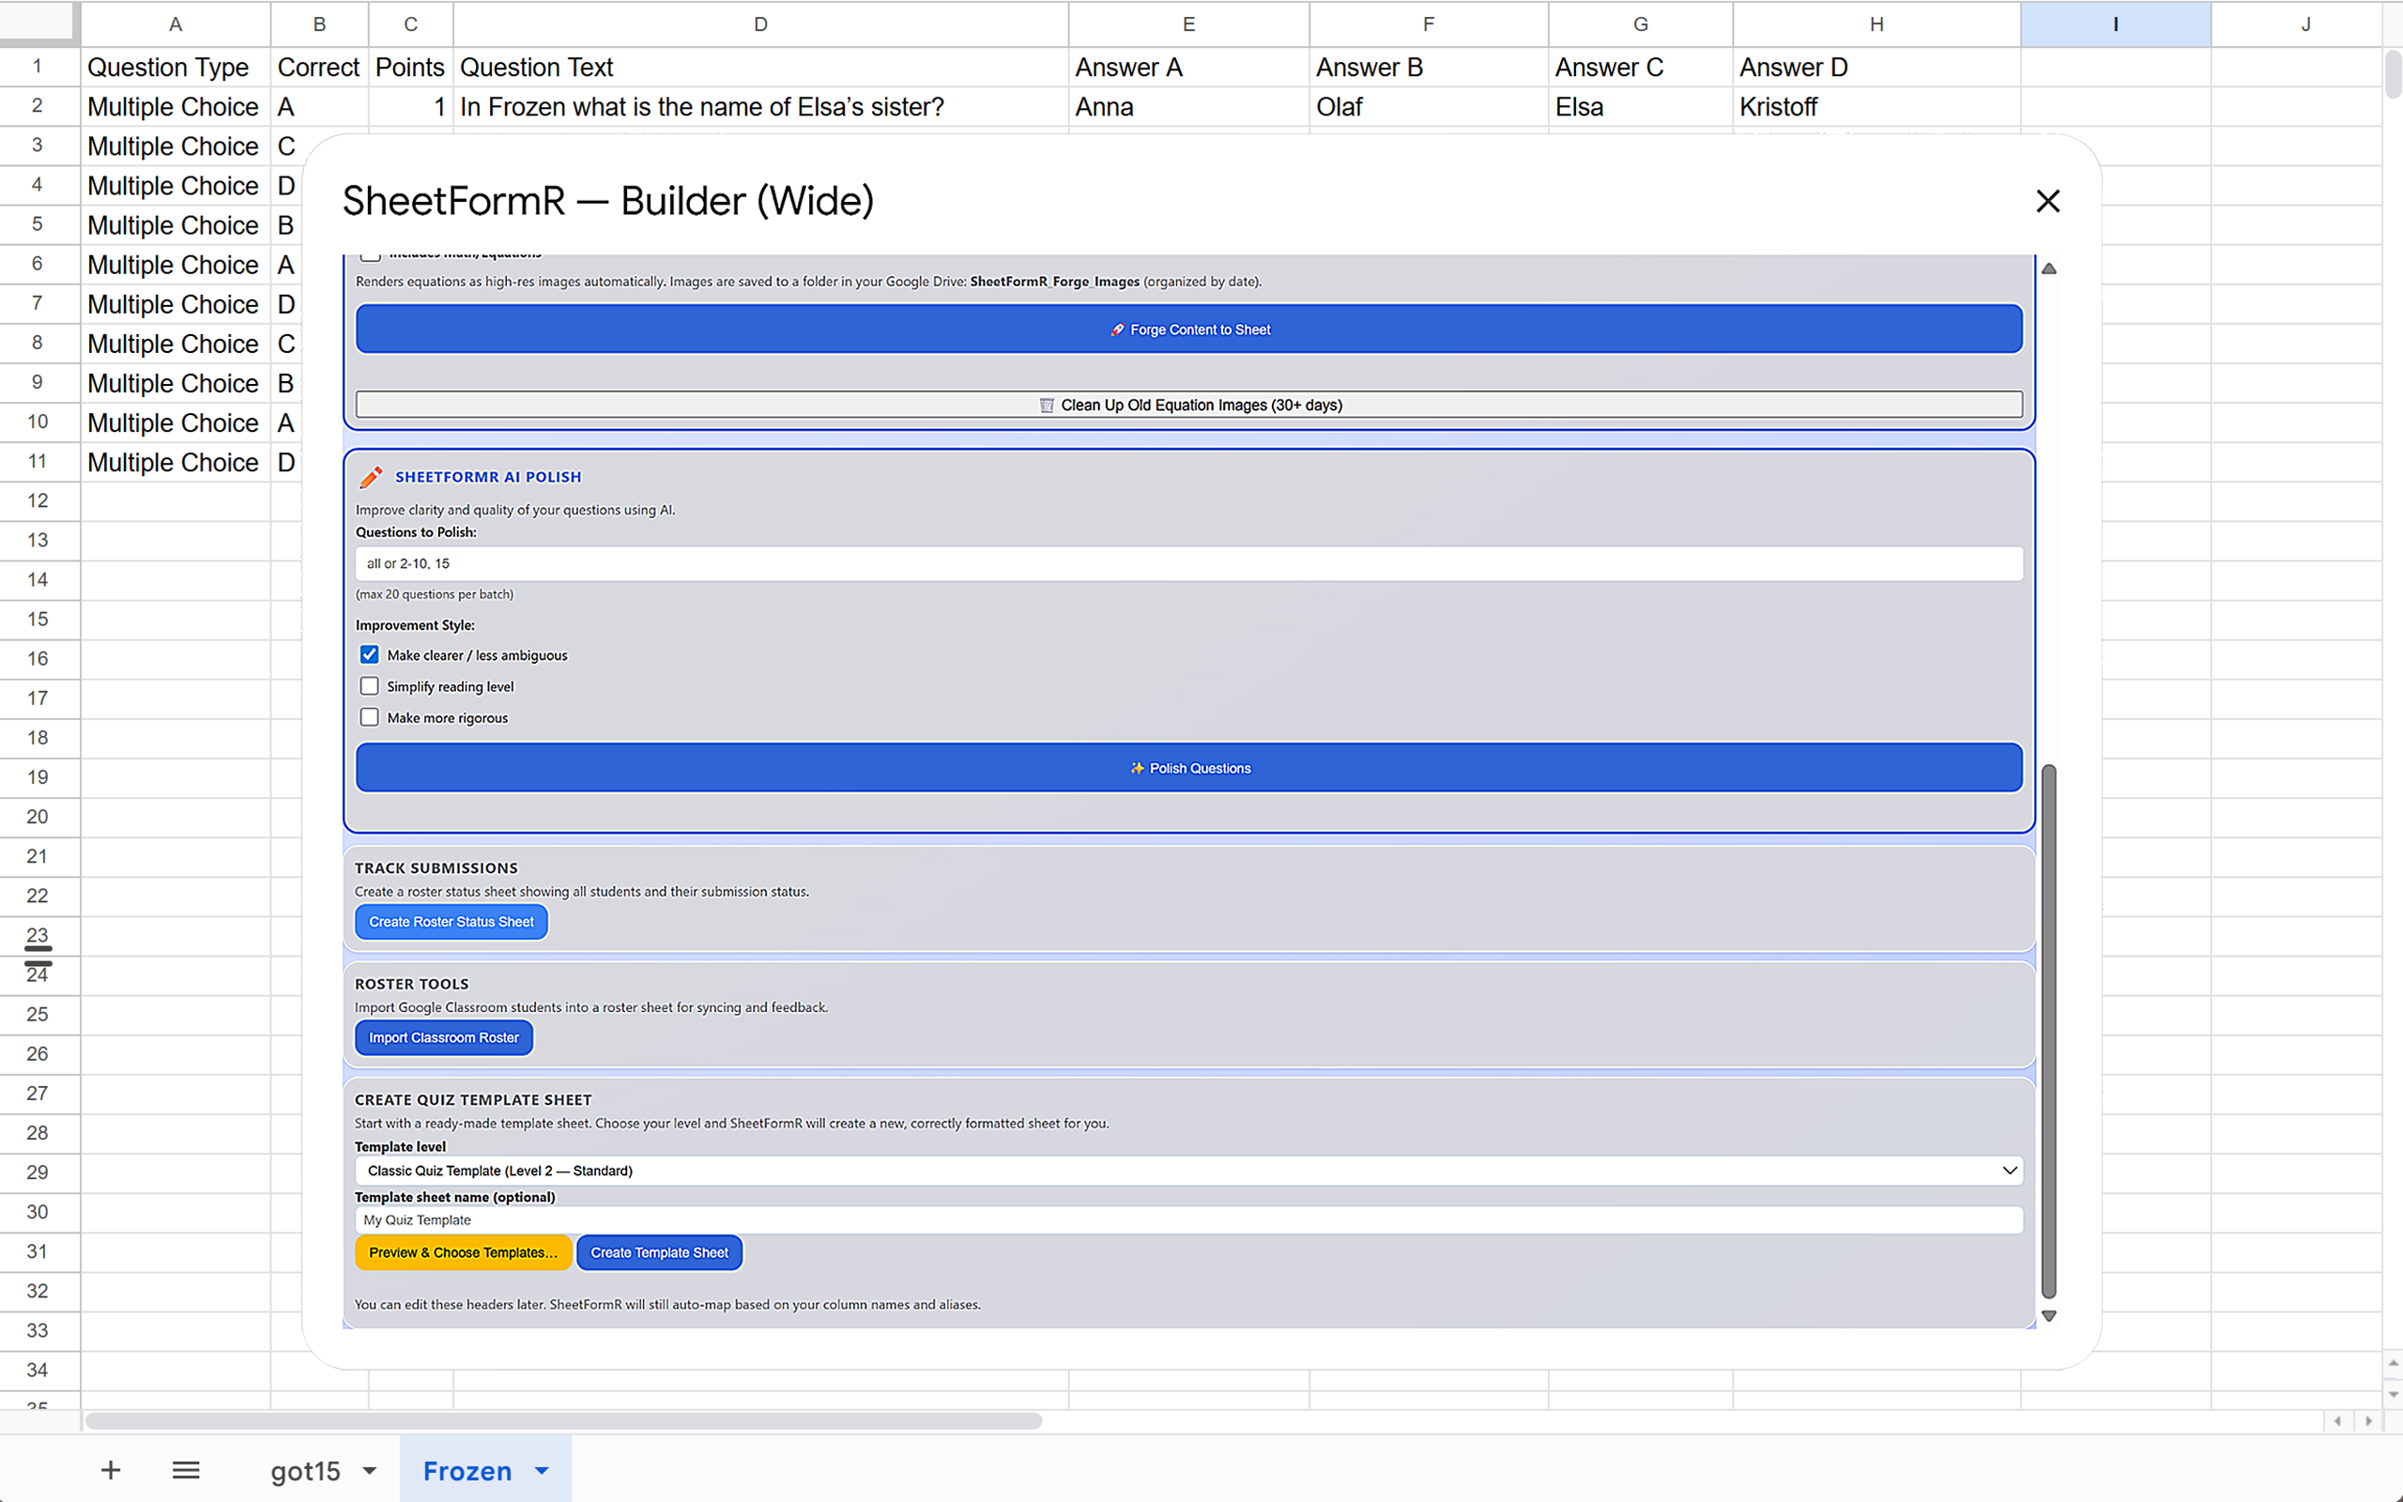2403x1502 pixels.
Task: Open Preview & Choose Templates
Action: (x=463, y=1251)
